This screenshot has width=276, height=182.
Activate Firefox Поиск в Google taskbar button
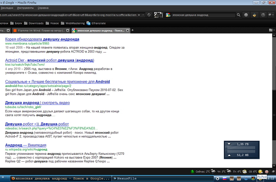click(x=60, y=178)
